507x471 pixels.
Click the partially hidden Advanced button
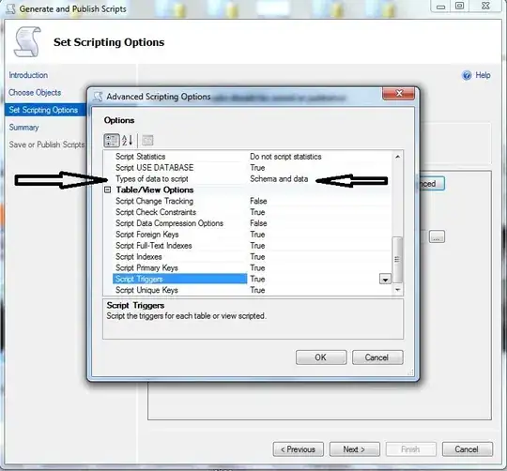coord(432,184)
